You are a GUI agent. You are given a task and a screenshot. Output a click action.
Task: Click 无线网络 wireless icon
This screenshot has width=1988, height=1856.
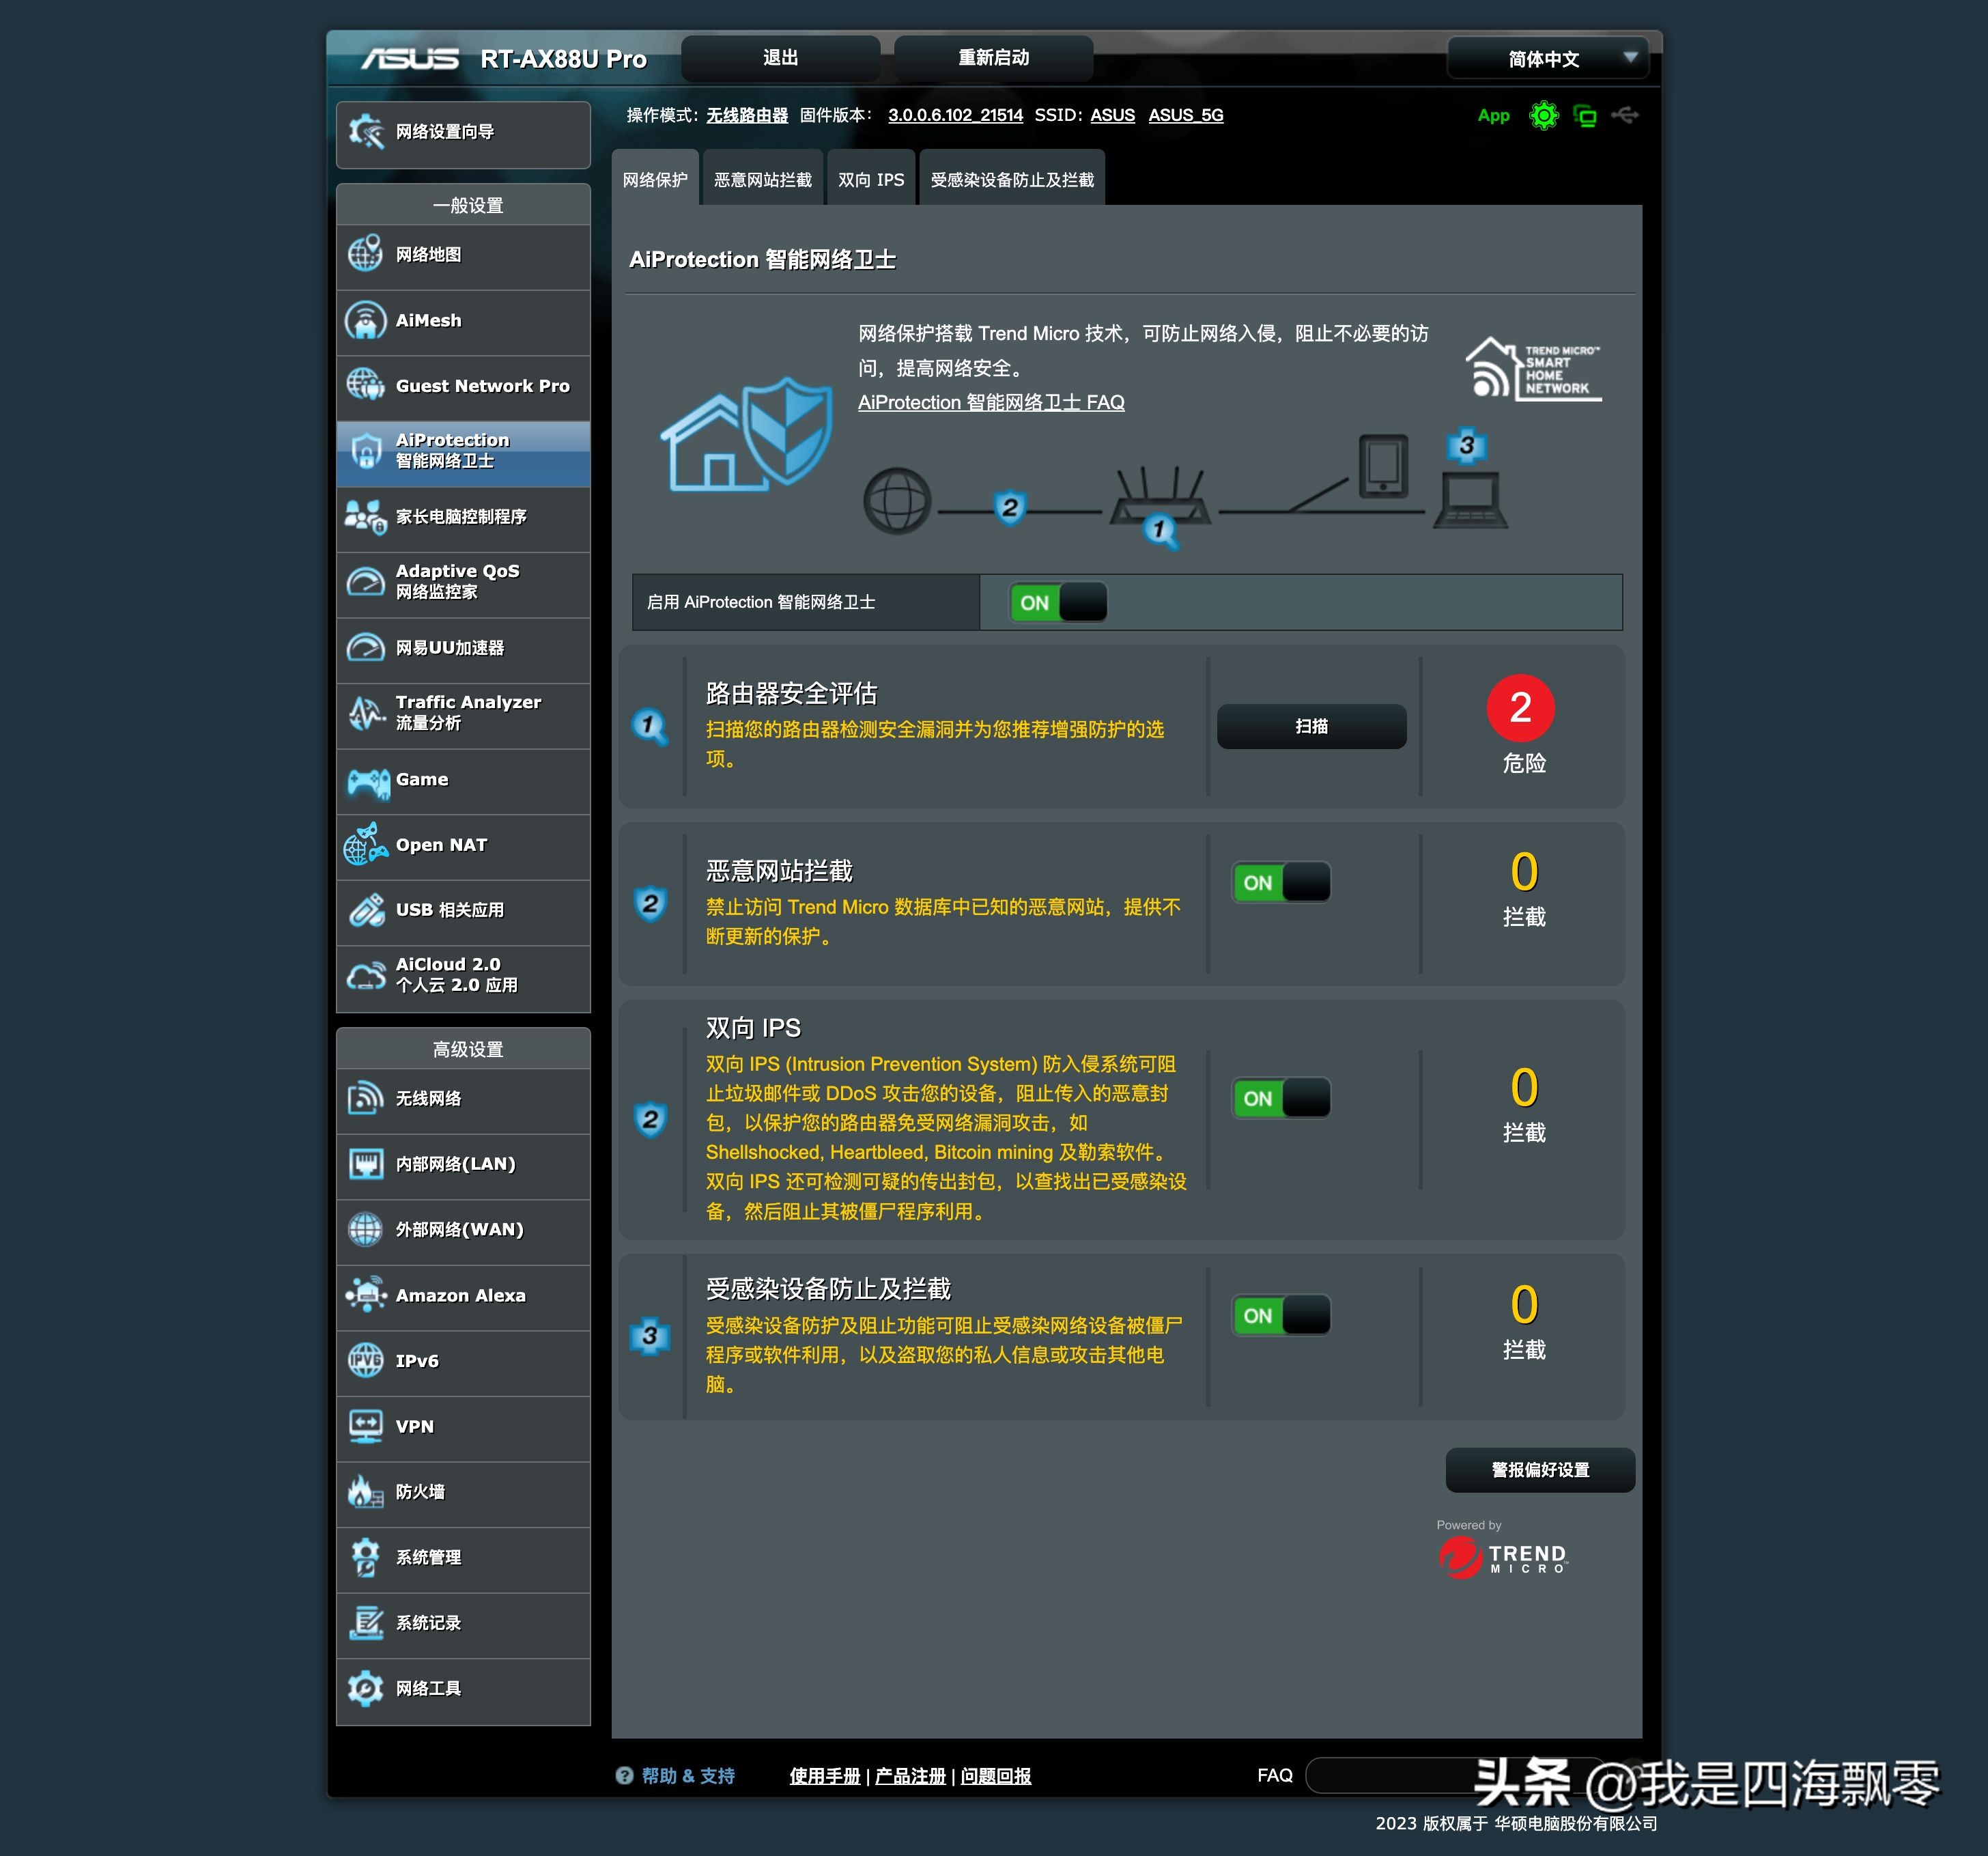coord(365,1098)
